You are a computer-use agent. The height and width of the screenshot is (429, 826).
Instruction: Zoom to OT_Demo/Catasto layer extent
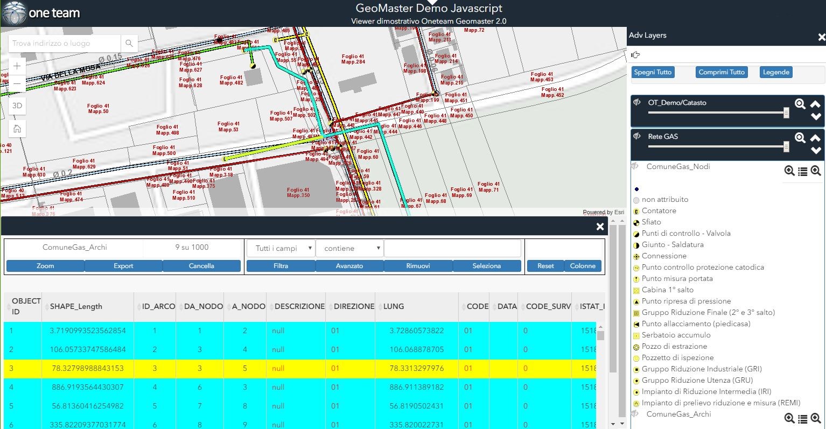coord(800,104)
